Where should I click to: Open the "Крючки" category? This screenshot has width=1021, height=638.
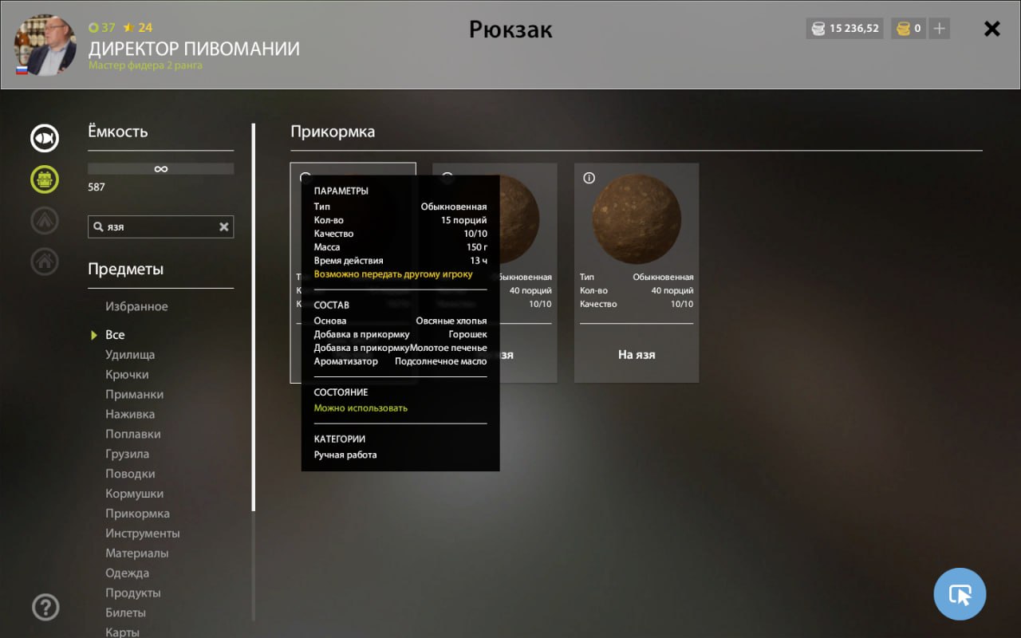(x=127, y=375)
